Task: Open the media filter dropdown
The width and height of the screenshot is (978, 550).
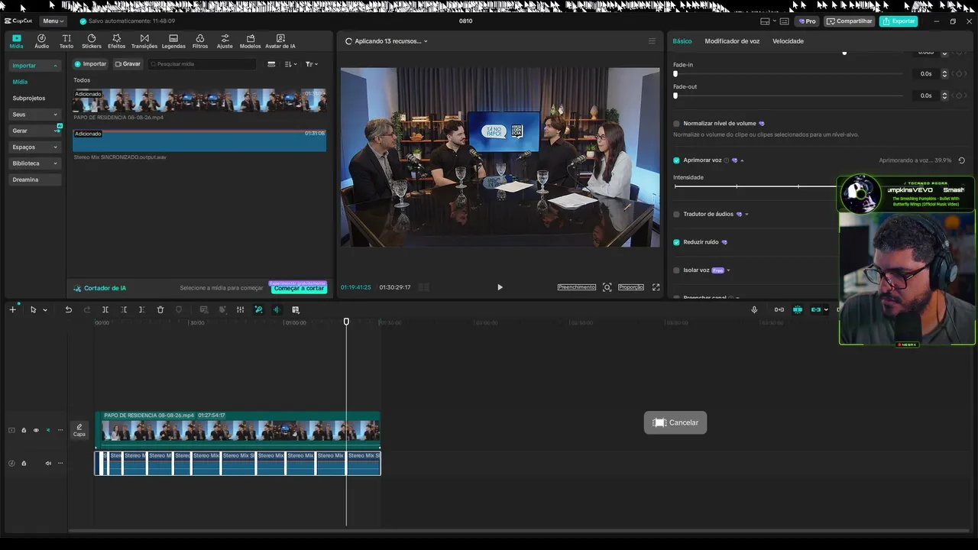Action: [312, 64]
